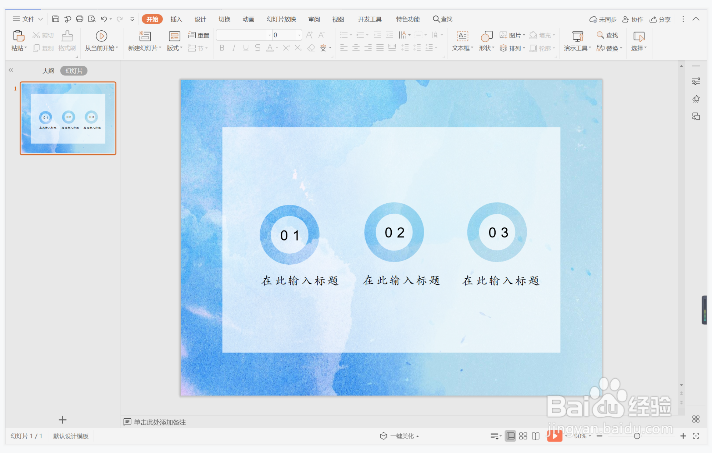The image size is (712, 453).
Task: Open the shapes tool 形状
Action: pyautogui.click(x=486, y=40)
